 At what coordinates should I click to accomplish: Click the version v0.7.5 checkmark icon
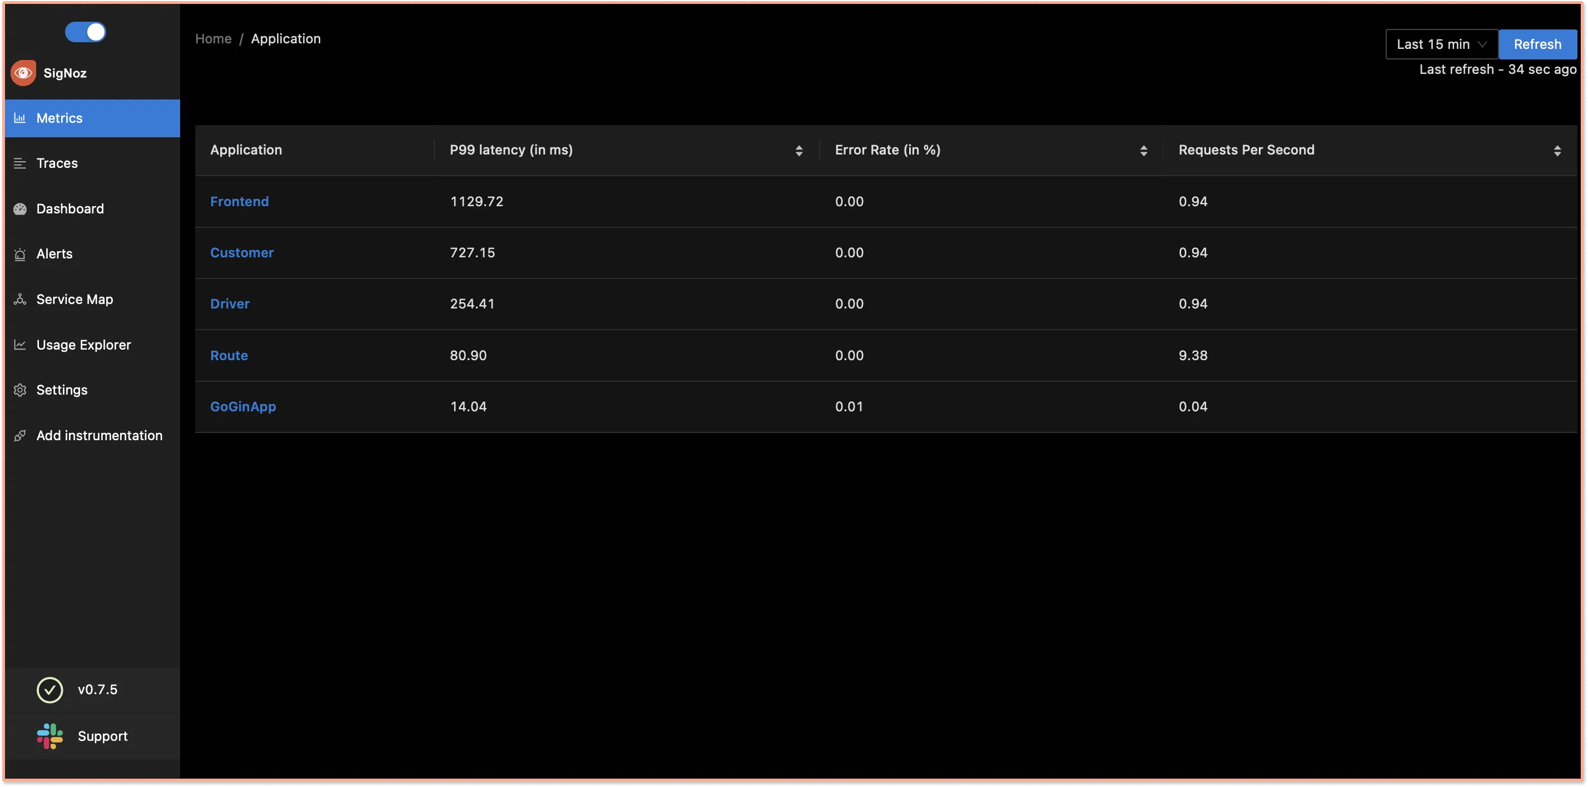click(51, 690)
